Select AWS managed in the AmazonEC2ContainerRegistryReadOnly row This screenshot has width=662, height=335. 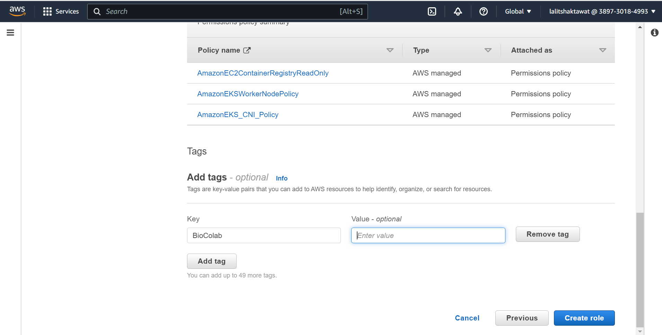coord(436,73)
